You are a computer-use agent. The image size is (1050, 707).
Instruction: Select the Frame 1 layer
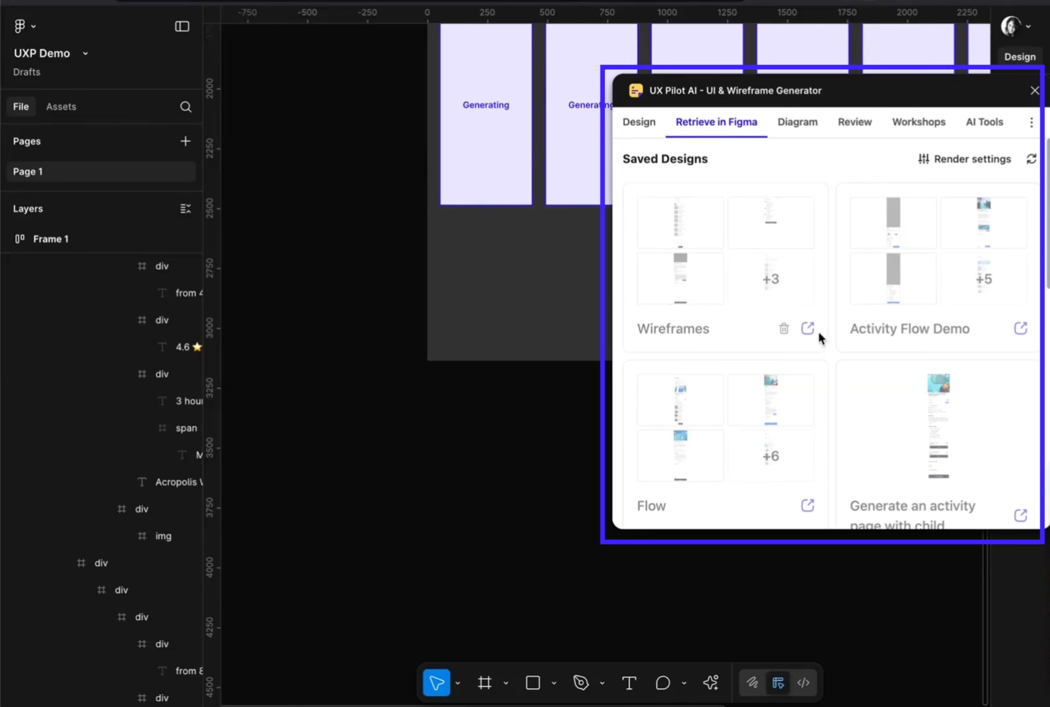coord(50,239)
